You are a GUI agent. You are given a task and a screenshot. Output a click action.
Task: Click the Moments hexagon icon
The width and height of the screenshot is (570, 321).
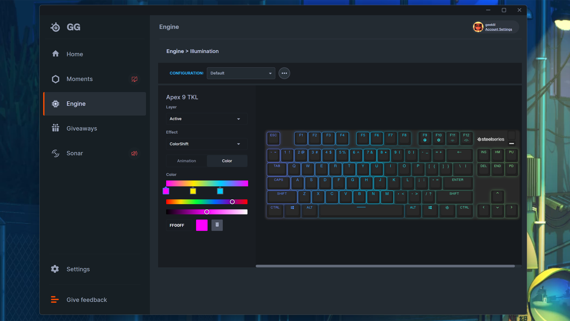point(56,79)
